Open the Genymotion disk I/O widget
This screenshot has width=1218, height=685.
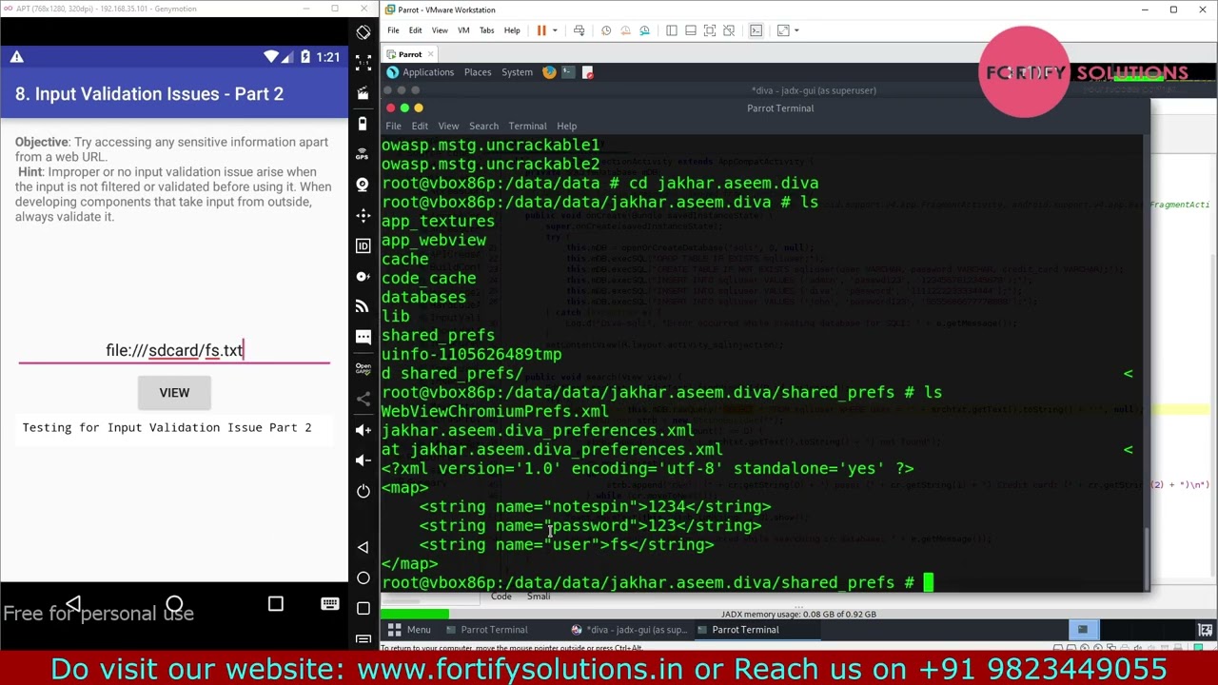[363, 276]
